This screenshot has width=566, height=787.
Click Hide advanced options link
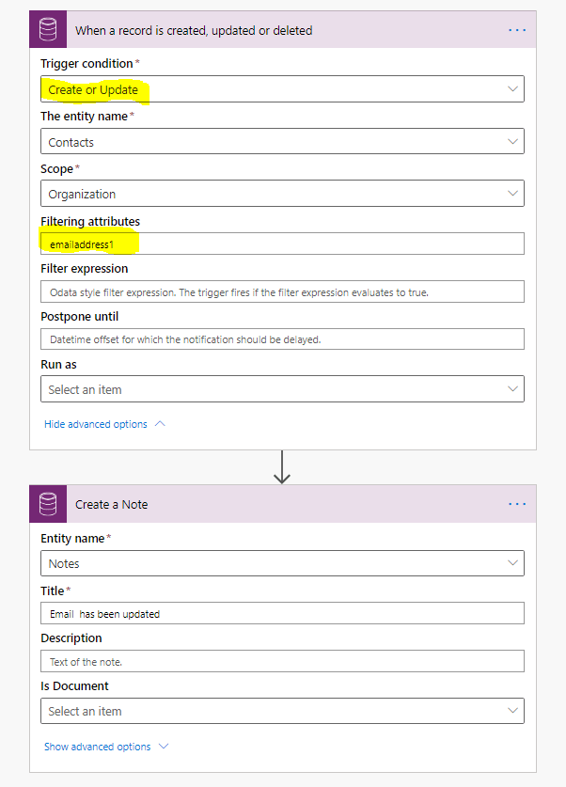[x=96, y=424]
